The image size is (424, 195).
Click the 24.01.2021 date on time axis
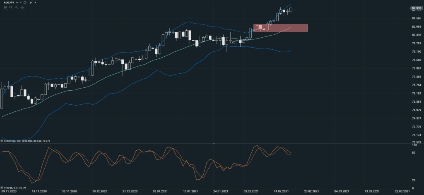(x=221, y=191)
